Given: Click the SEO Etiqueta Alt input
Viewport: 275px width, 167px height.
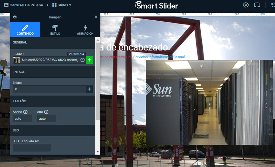Looking at the screenshot, I should 31,148.
